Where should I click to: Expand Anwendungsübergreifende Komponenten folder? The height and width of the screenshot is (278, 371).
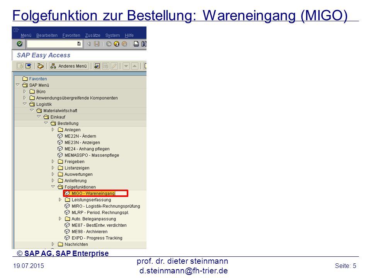[25, 98]
